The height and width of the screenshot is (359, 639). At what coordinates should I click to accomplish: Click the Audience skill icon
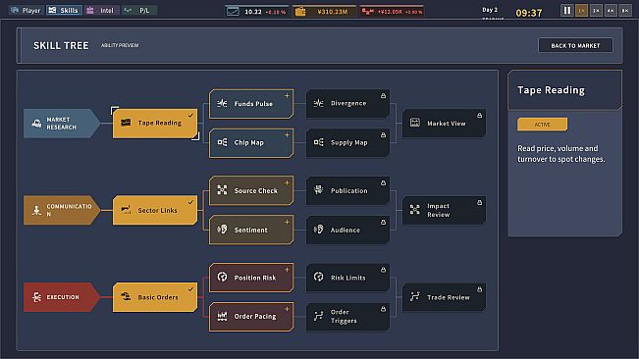(x=319, y=230)
